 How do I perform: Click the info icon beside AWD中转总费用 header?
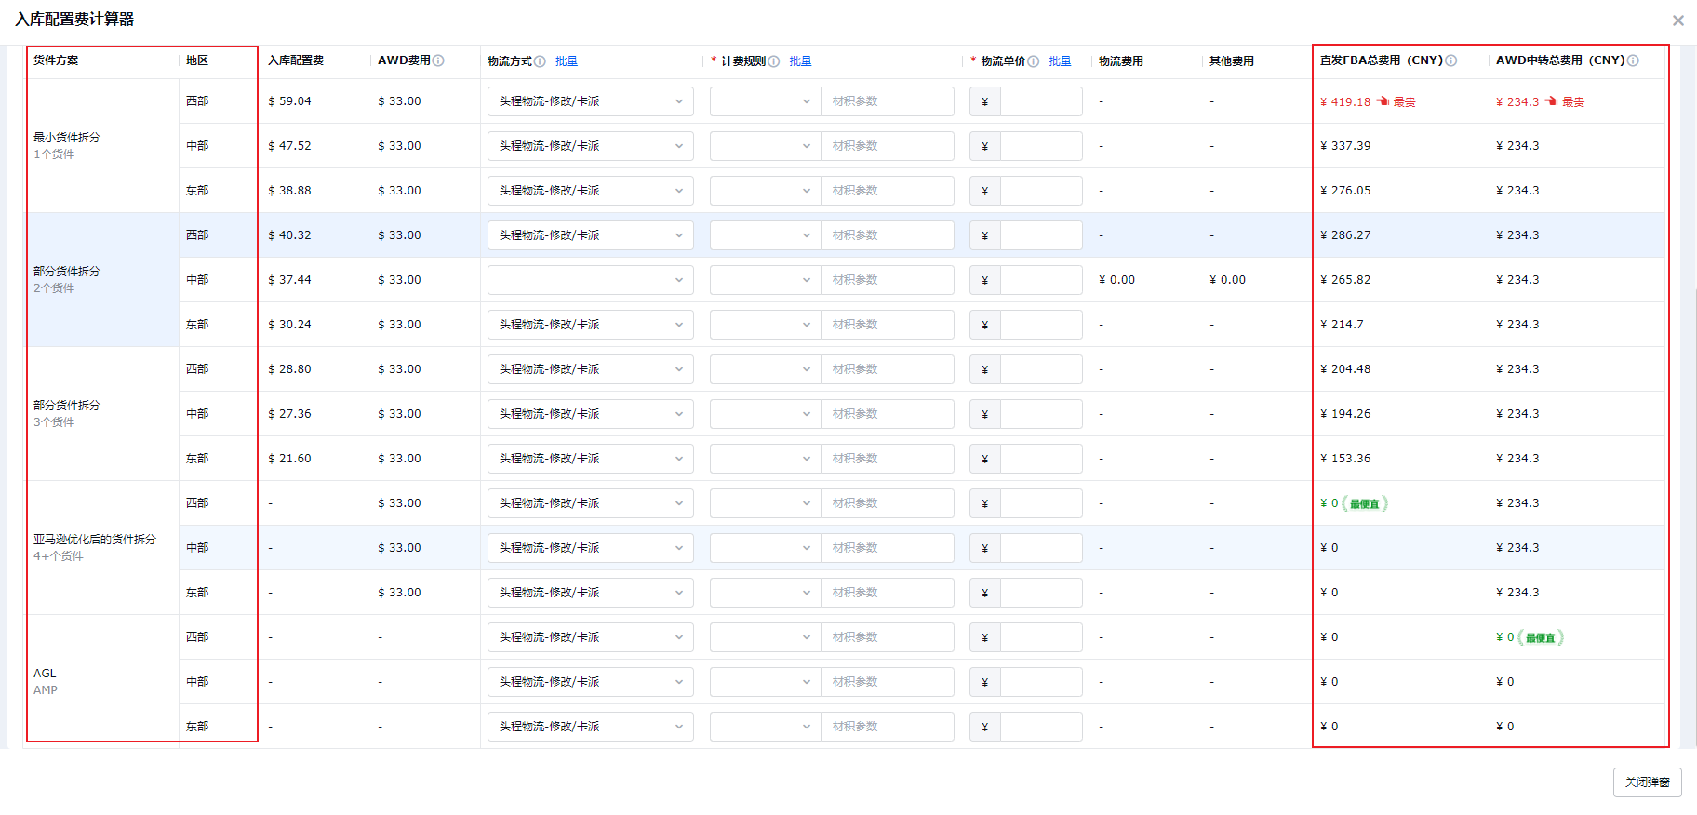(1633, 60)
